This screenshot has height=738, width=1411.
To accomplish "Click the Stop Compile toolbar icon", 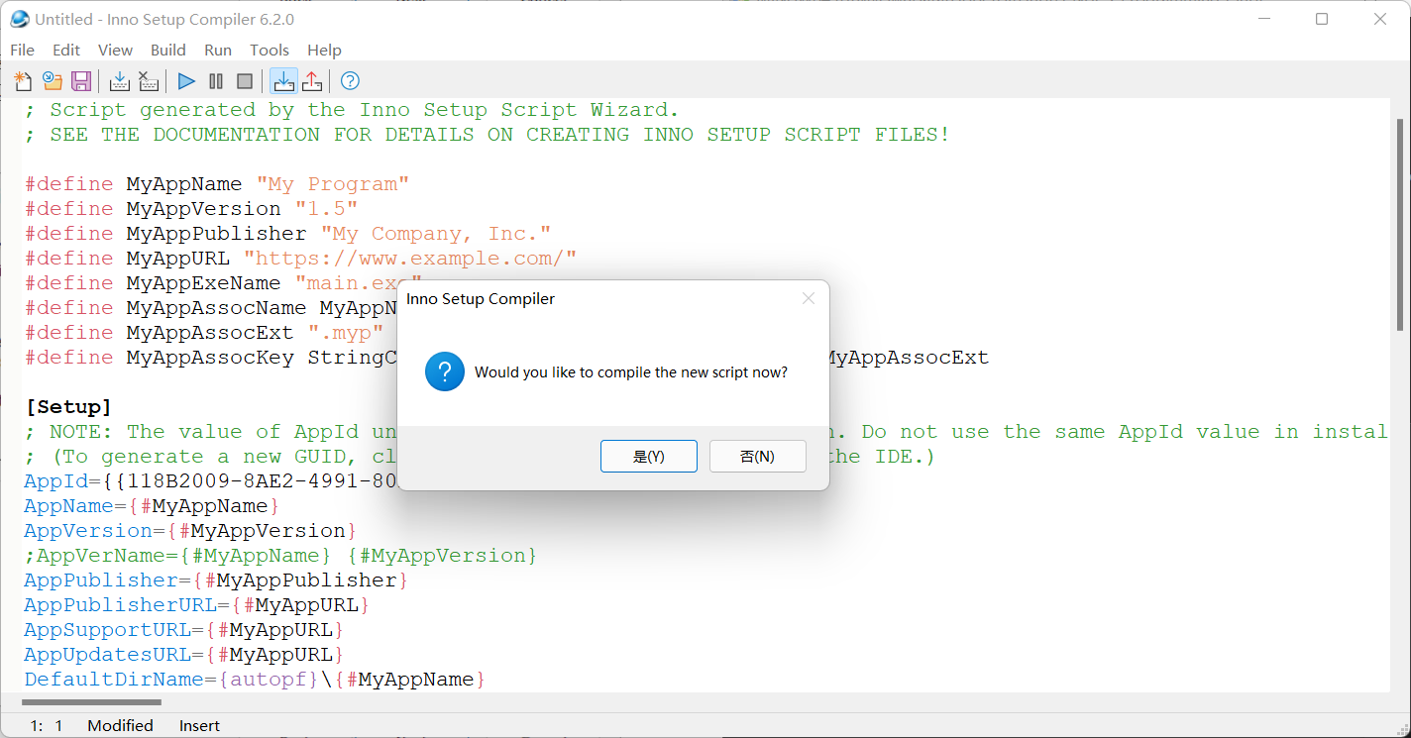I will (x=149, y=81).
